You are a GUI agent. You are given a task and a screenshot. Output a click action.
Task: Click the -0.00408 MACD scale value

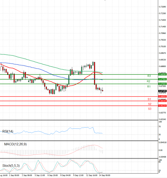tap(162, 157)
